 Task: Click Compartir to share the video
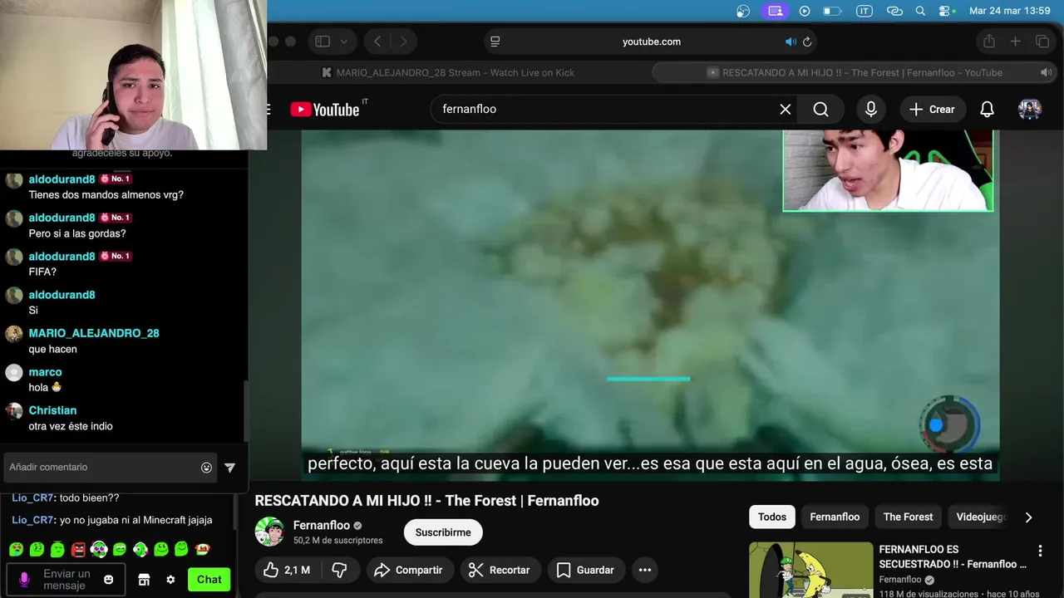tap(409, 570)
